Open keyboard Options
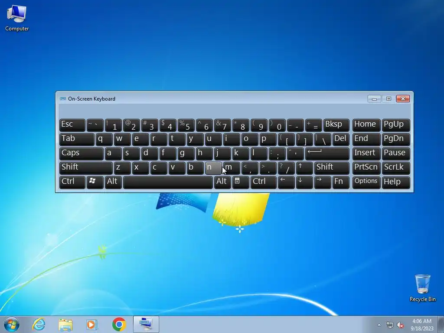The image size is (444, 333). 366,183
